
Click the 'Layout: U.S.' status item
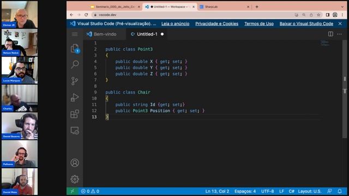[x=310, y=191]
